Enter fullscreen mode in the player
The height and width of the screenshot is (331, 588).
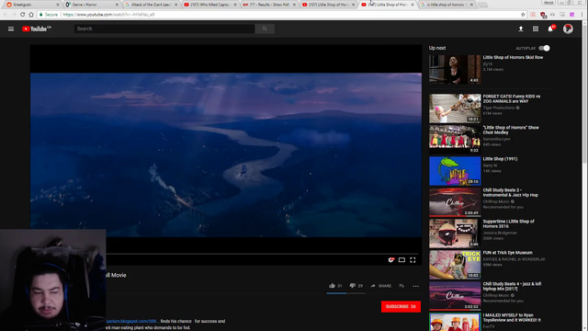coord(413,260)
